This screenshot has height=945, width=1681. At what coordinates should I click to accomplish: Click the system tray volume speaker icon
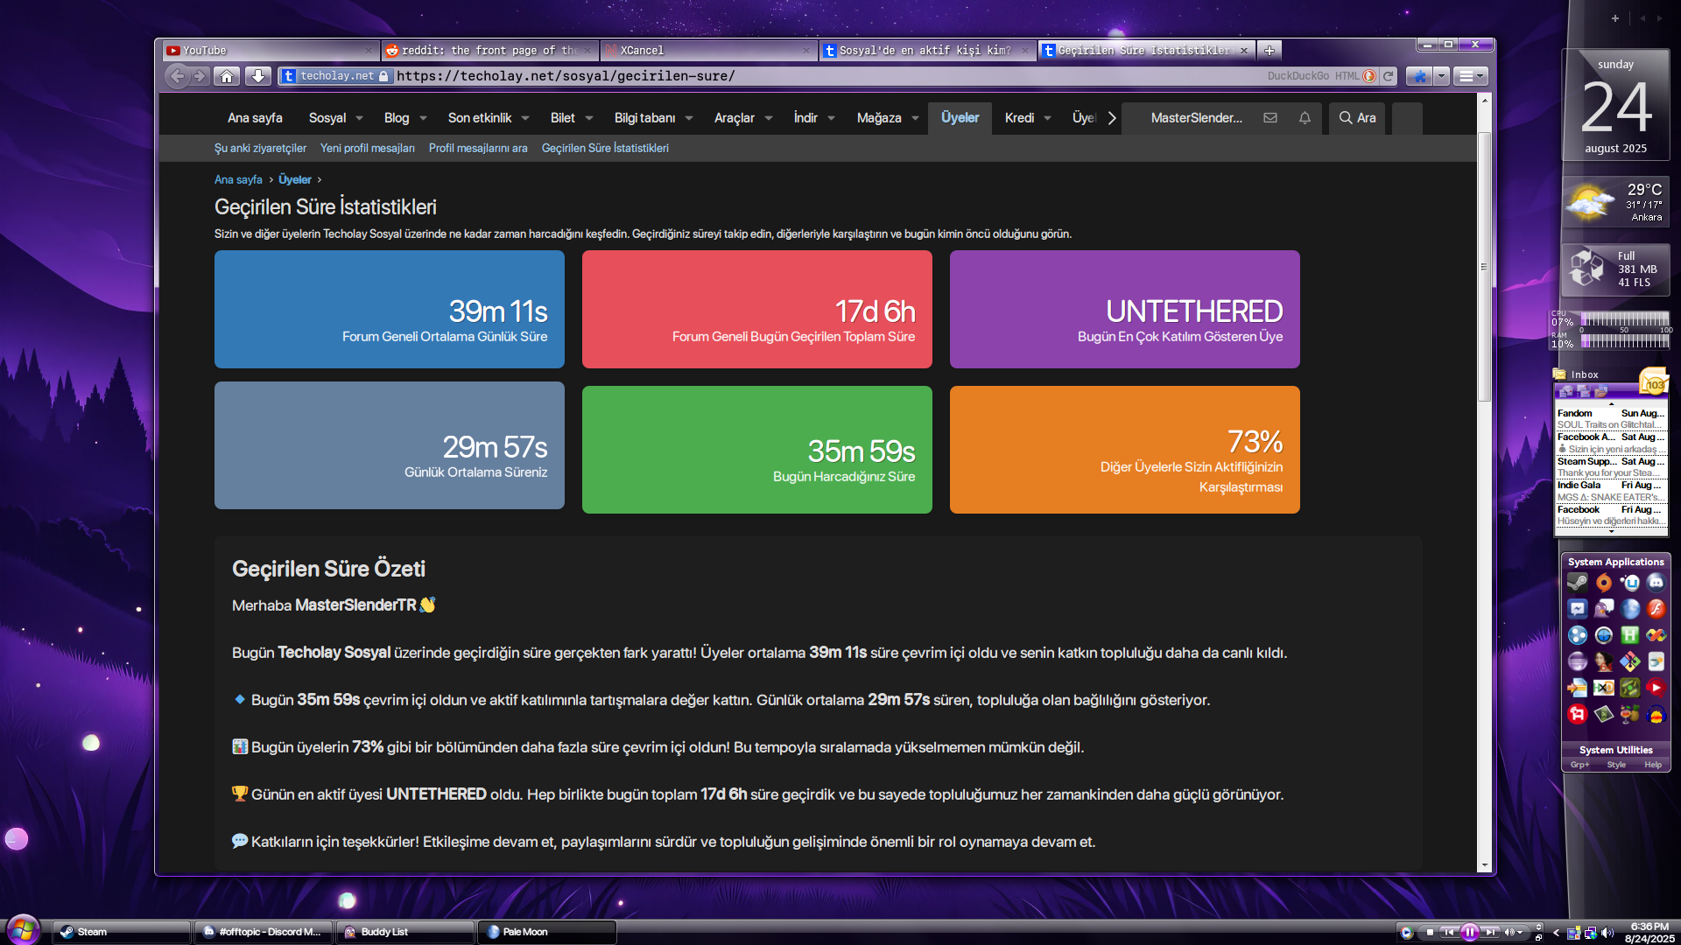pos(1607,933)
